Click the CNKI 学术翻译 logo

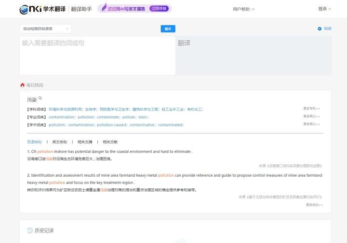pyautogui.click(x=42, y=9)
